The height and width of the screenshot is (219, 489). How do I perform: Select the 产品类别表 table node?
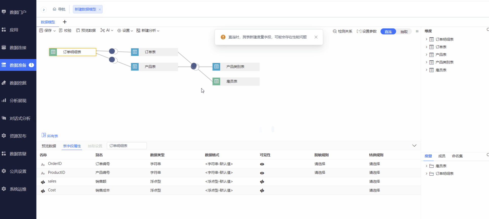pos(236,67)
